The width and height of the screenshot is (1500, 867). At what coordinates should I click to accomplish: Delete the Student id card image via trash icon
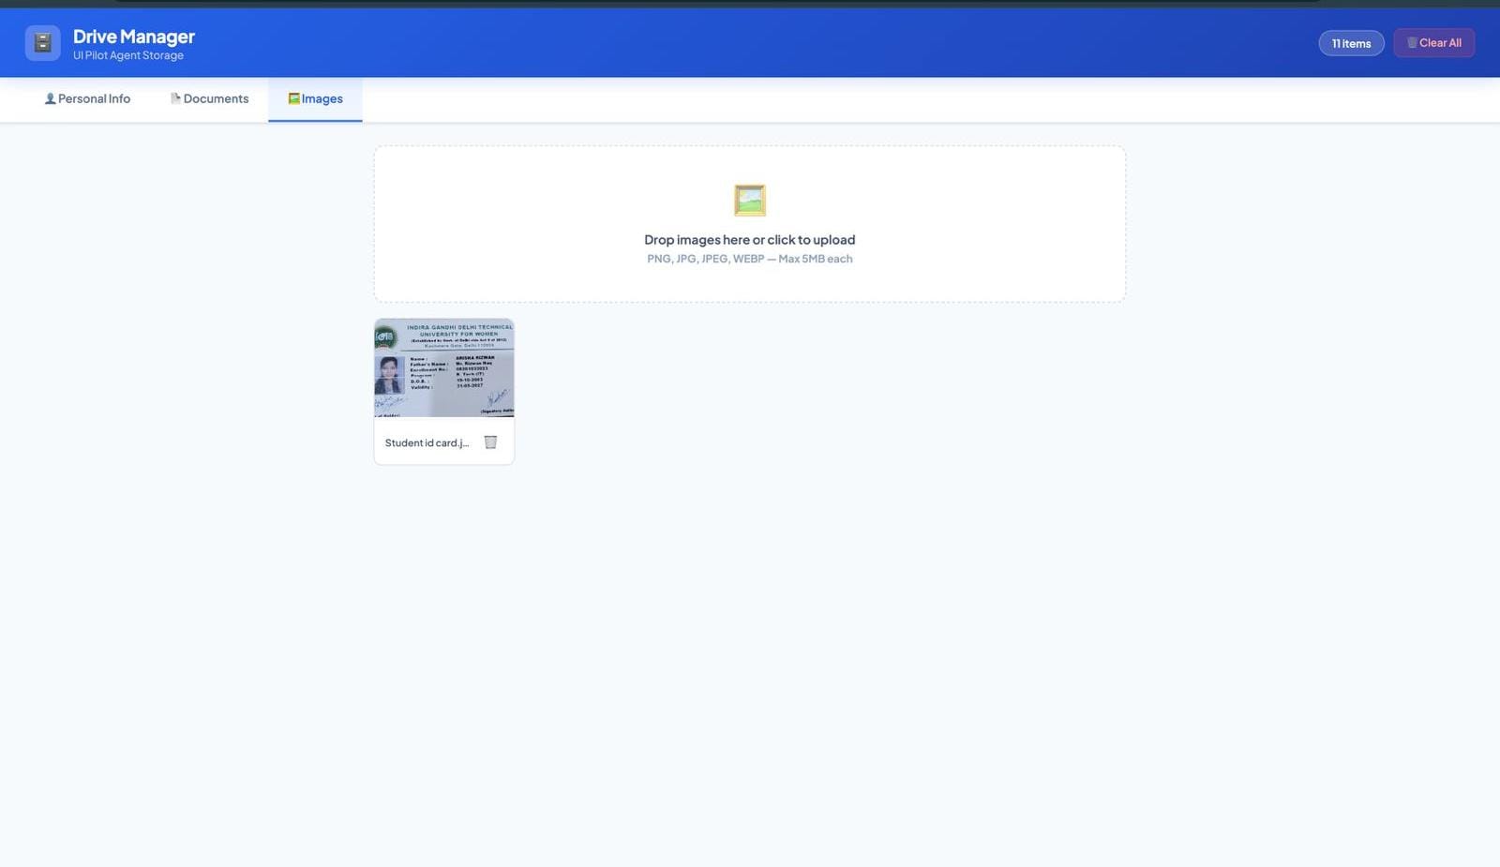(x=490, y=442)
